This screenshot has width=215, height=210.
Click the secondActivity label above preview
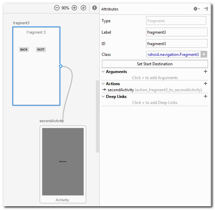tap(51, 121)
